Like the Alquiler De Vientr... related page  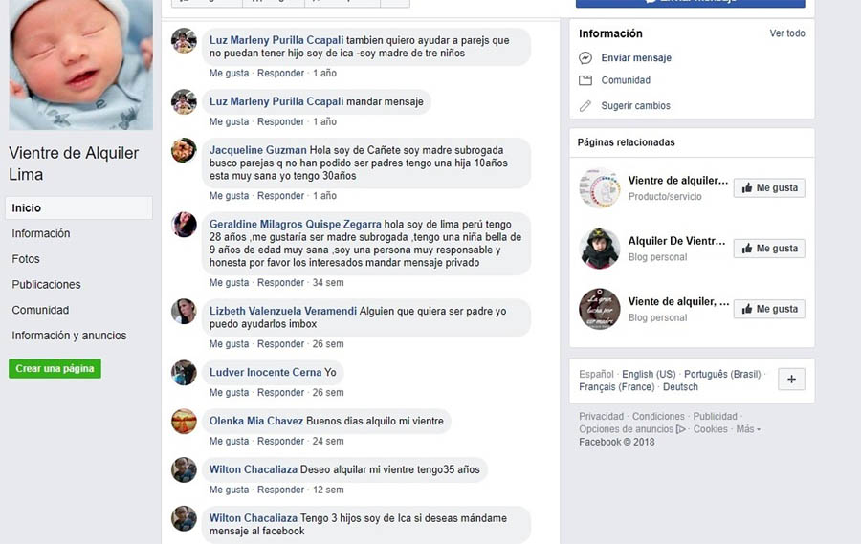(x=769, y=249)
